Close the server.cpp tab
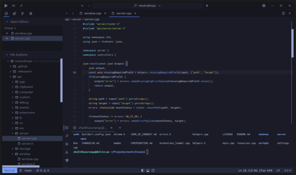This screenshot has width=296, height=175. click(135, 13)
